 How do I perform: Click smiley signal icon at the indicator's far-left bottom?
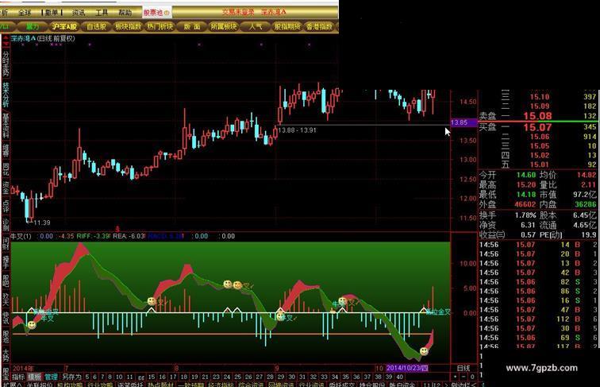pos(32,325)
